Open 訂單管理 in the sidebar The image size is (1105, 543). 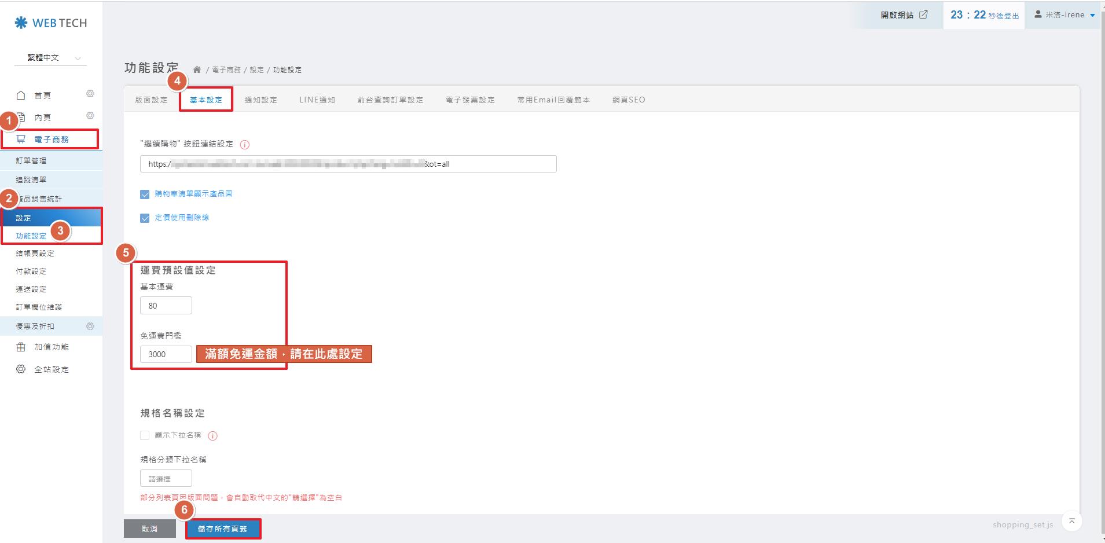pyautogui.click(x=31, y=161)
